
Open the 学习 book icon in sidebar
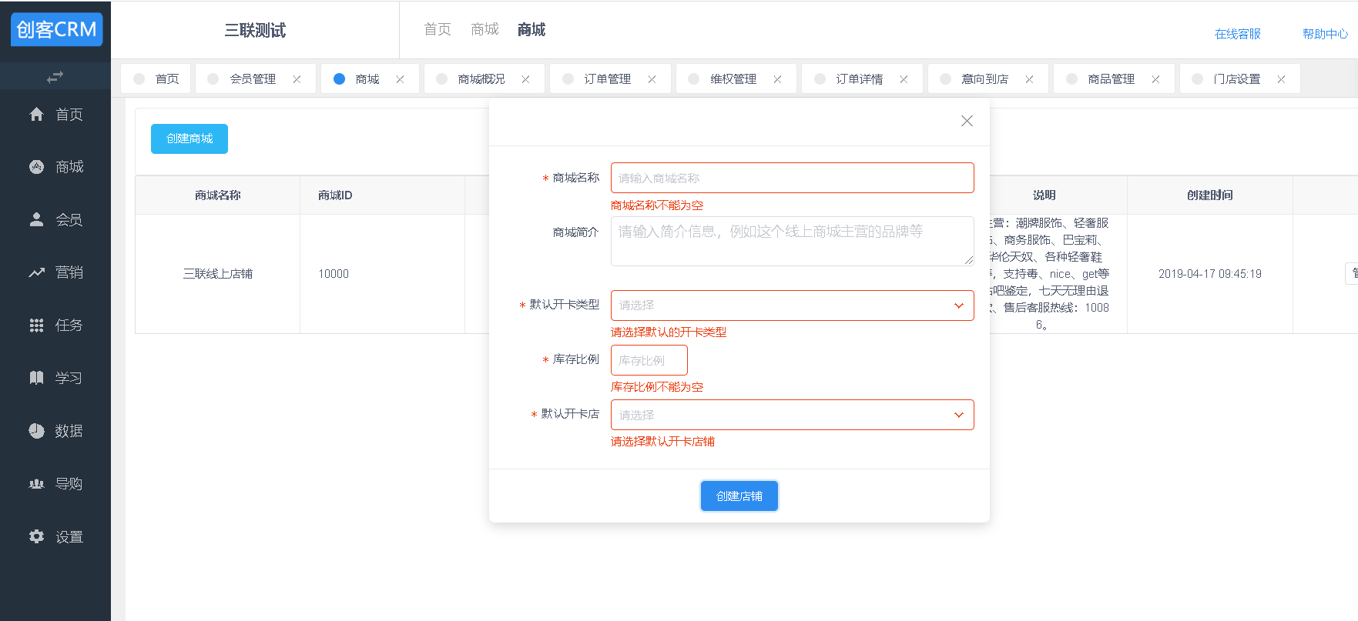(x=36, y=378)
